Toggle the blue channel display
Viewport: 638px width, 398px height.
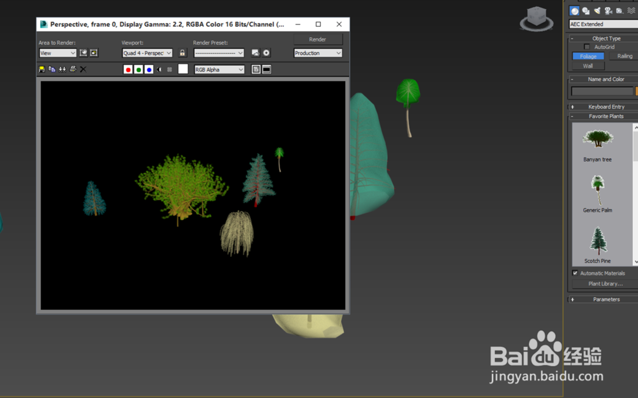pyautogui.click(x=149, y=70)
